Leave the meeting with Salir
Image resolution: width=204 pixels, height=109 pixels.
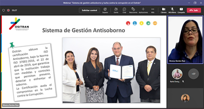point(194,10)
